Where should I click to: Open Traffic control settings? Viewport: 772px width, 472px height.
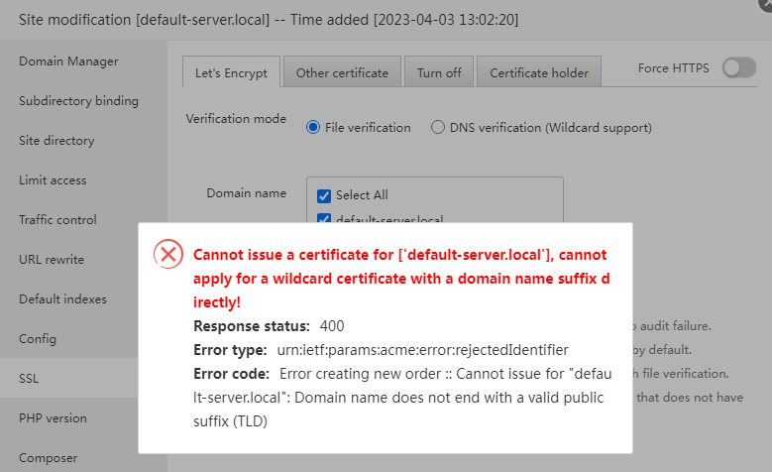pyautogui.click(x=58, y=220)
